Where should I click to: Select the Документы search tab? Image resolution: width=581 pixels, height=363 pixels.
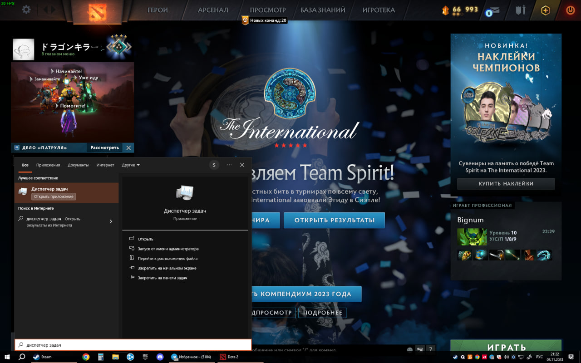pyautogui.click(x=78, y=165)
